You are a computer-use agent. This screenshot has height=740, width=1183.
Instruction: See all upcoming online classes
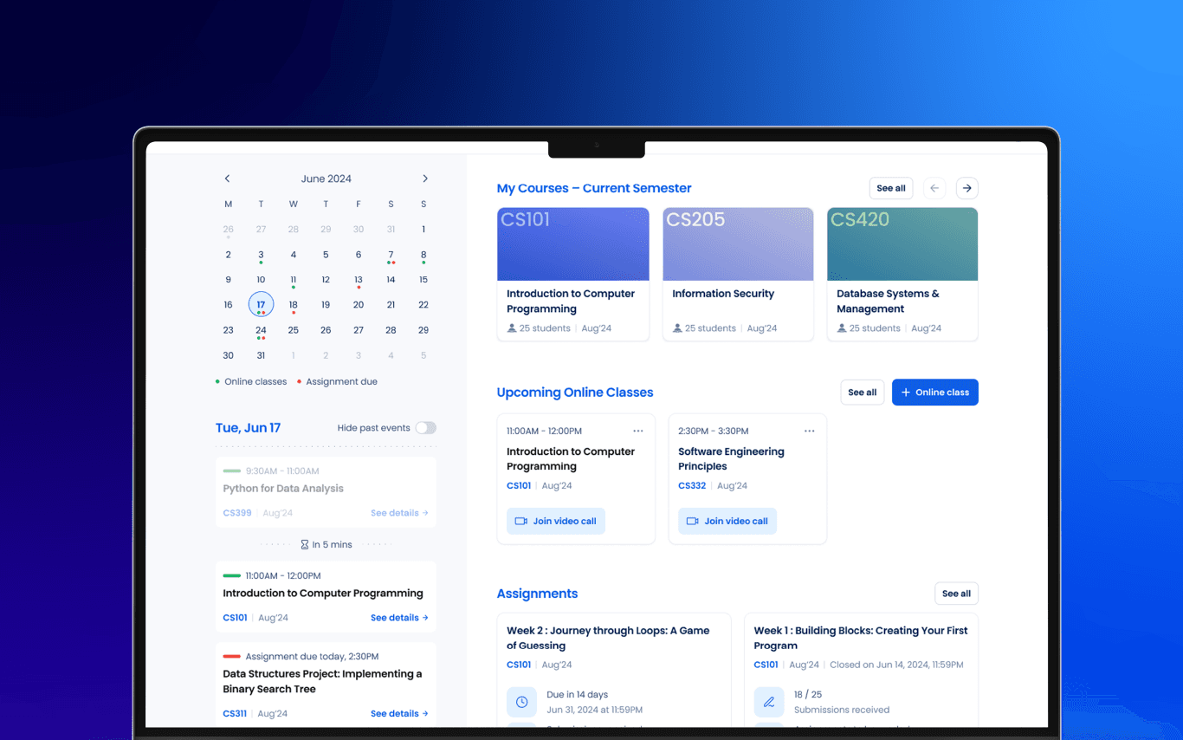pyautogui.click(x=863, y=393)
